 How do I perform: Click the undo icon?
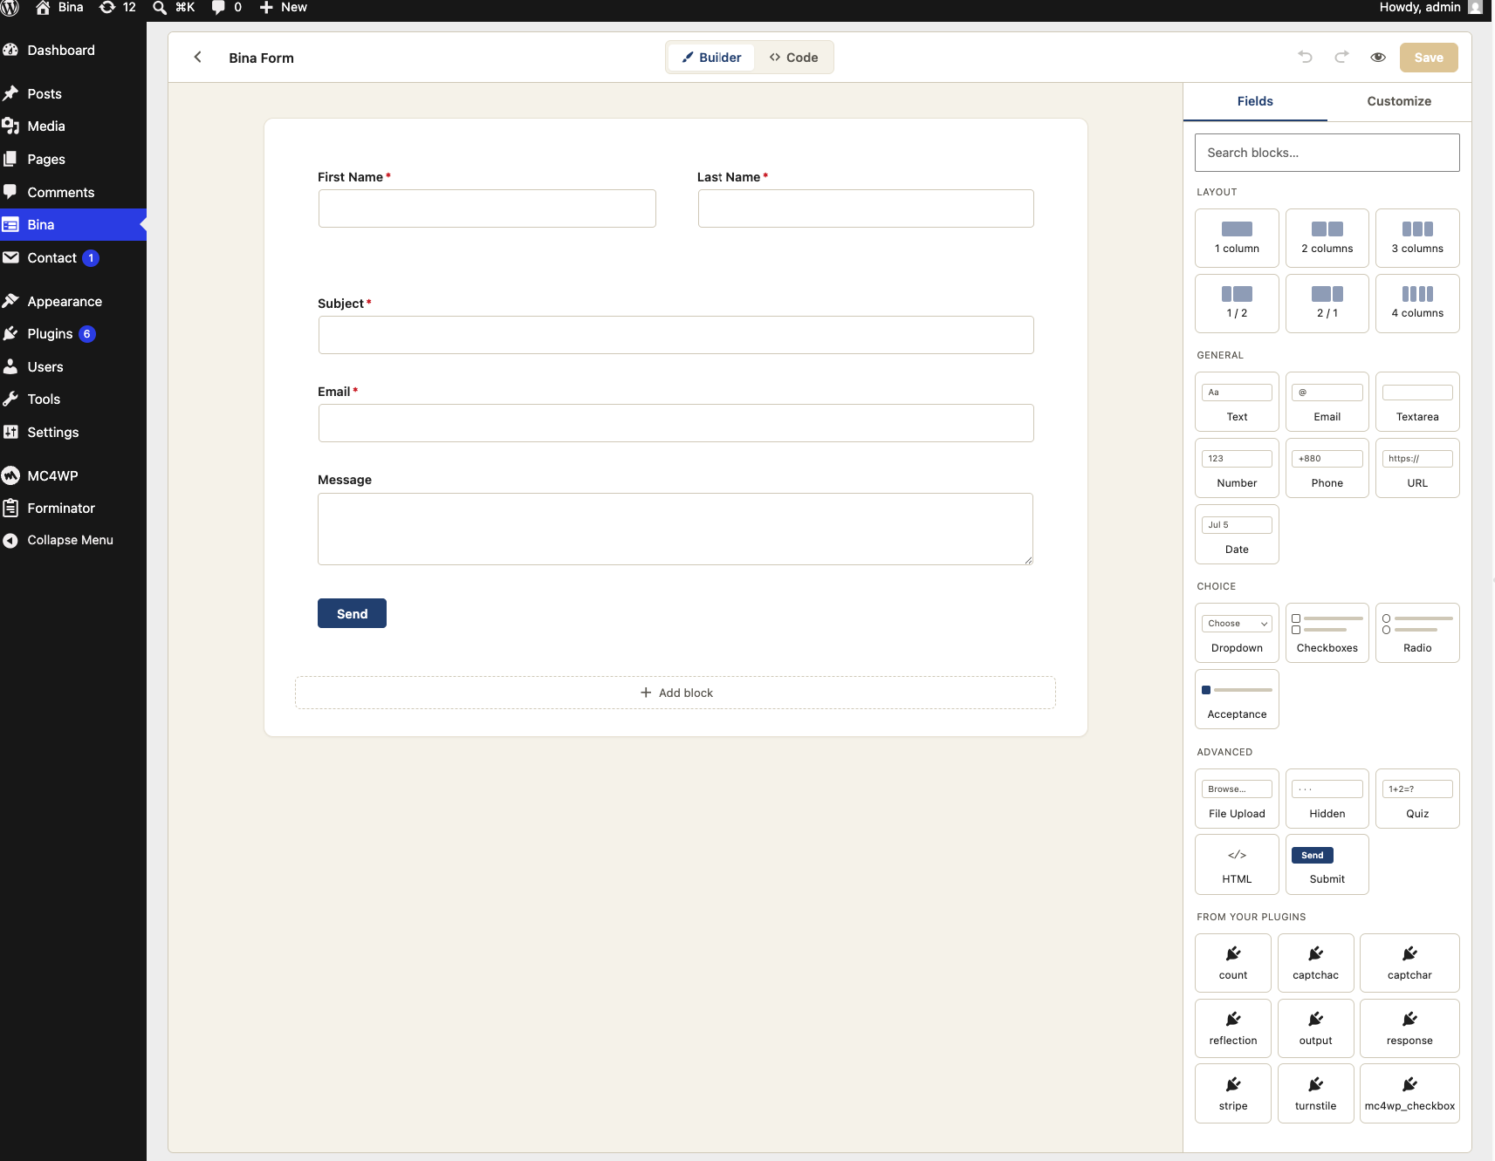(1305, 58)
